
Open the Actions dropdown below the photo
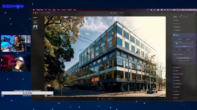coord(111,99)
